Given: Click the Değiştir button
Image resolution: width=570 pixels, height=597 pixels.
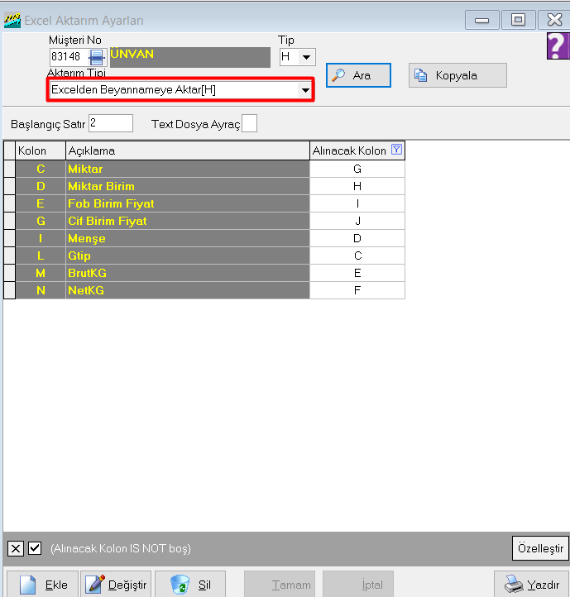Looking at the screenshot, I should (116, 584).
